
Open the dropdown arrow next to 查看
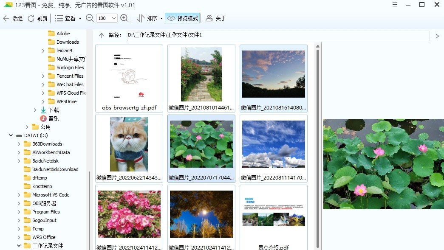[x=80, y=18]
